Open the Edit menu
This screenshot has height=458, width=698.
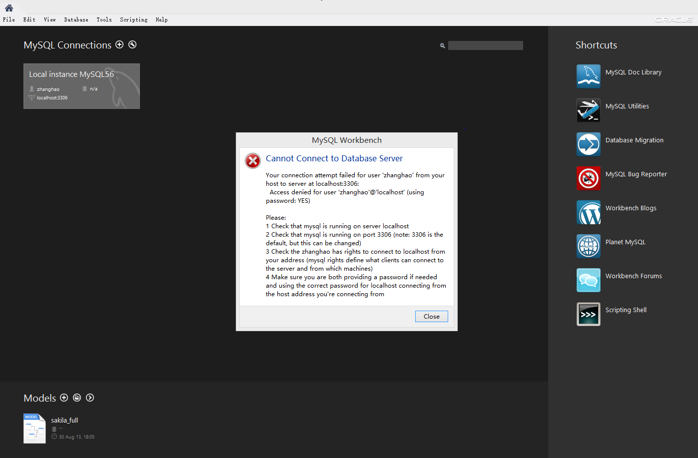click(29, 19)
